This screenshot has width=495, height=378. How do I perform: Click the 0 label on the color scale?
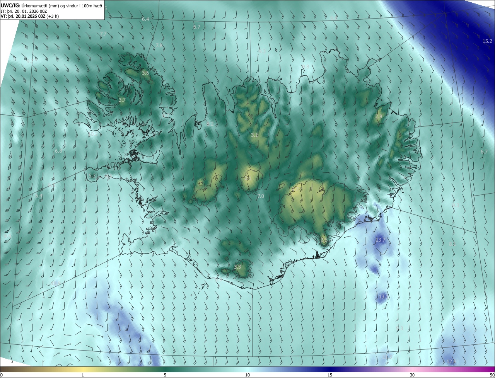click(2, 375)
